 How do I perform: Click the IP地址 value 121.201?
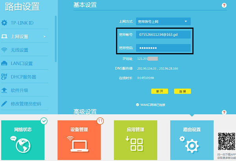click(x=142, y=59)
